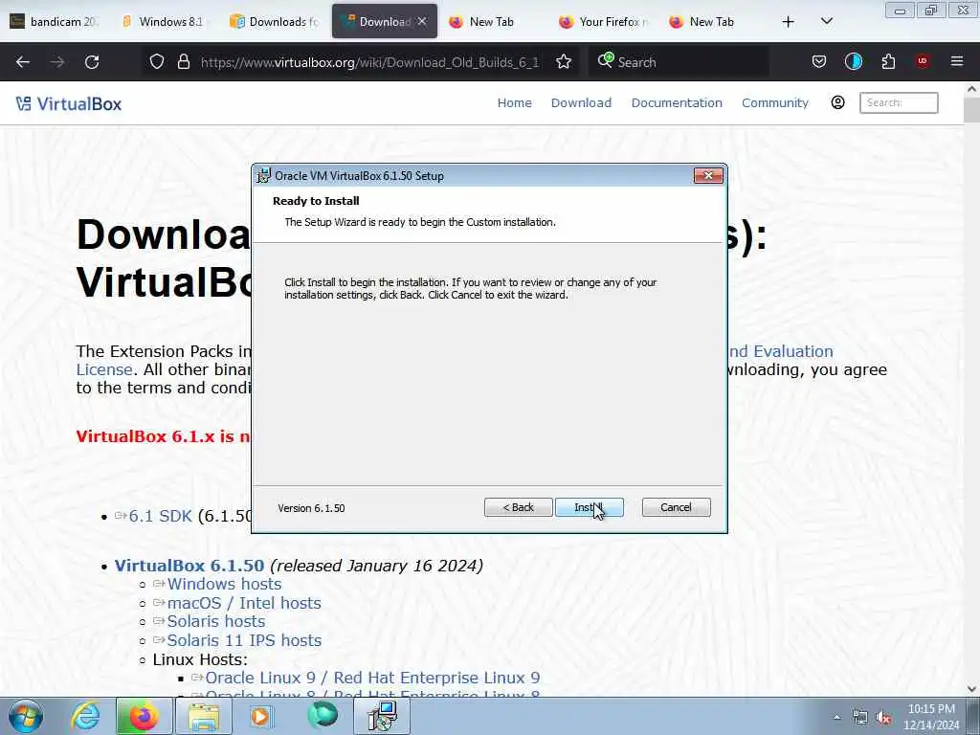
Task: Open Windows Explorer from the taskbar
Action: pyautogui.click(x=203, y=716)
